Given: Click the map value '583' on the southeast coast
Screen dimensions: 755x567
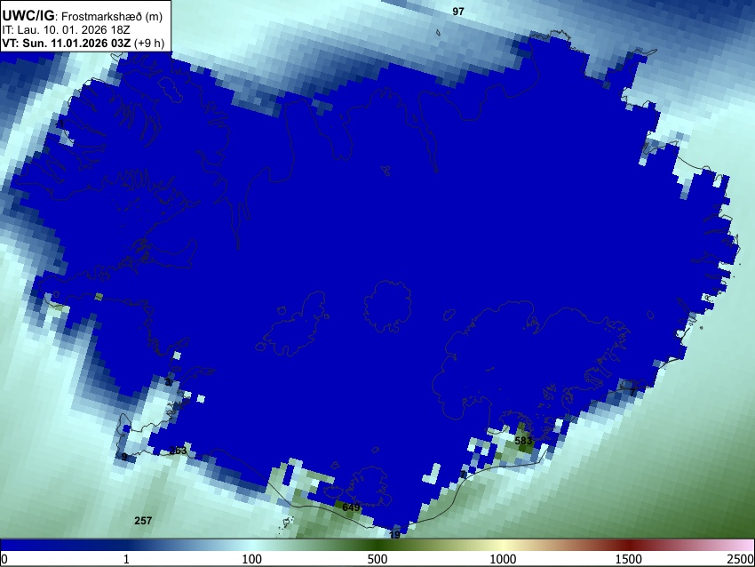Looking at the screenshot, I should click(x=523, y=441).
